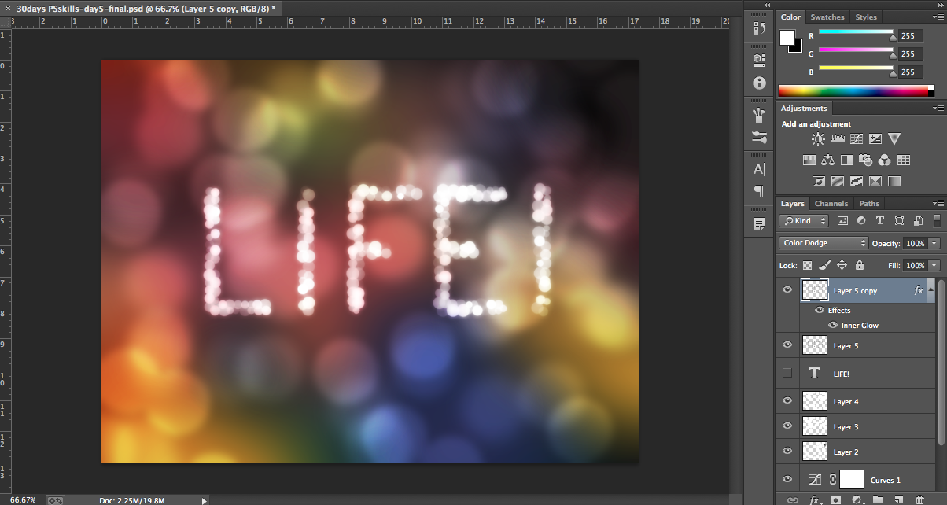Lock layer position

pyautogui.click(x=842, y=266)
